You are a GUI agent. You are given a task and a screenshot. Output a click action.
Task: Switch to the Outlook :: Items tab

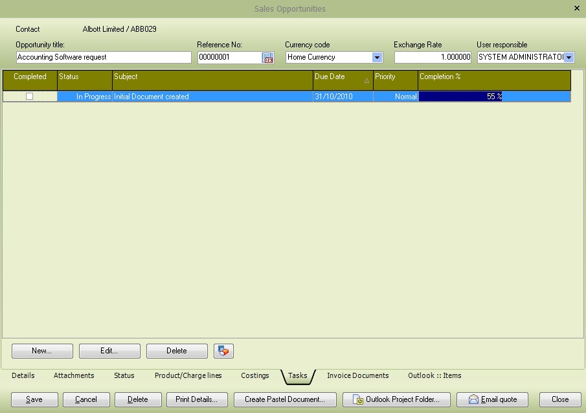pos(434,375)
